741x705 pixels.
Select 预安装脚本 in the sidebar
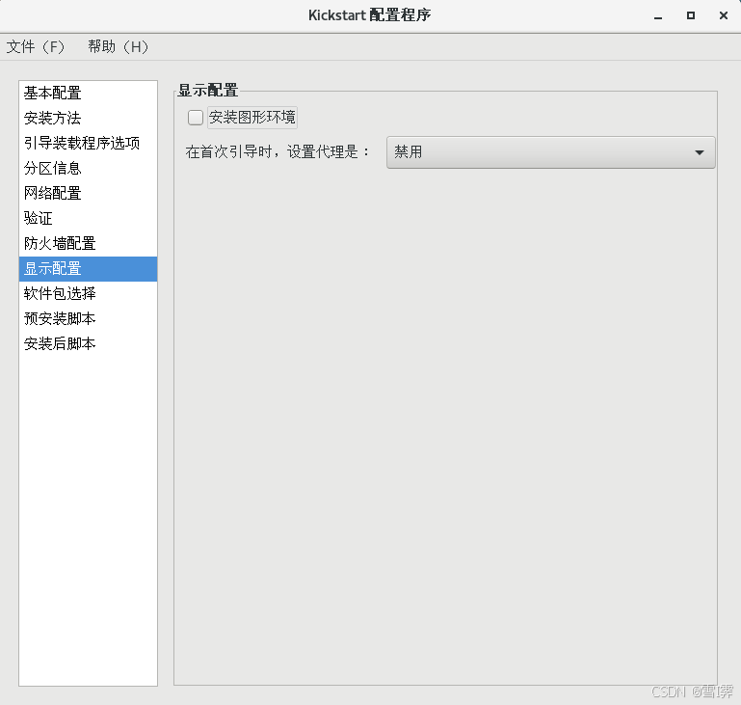(x=88, y=318)
